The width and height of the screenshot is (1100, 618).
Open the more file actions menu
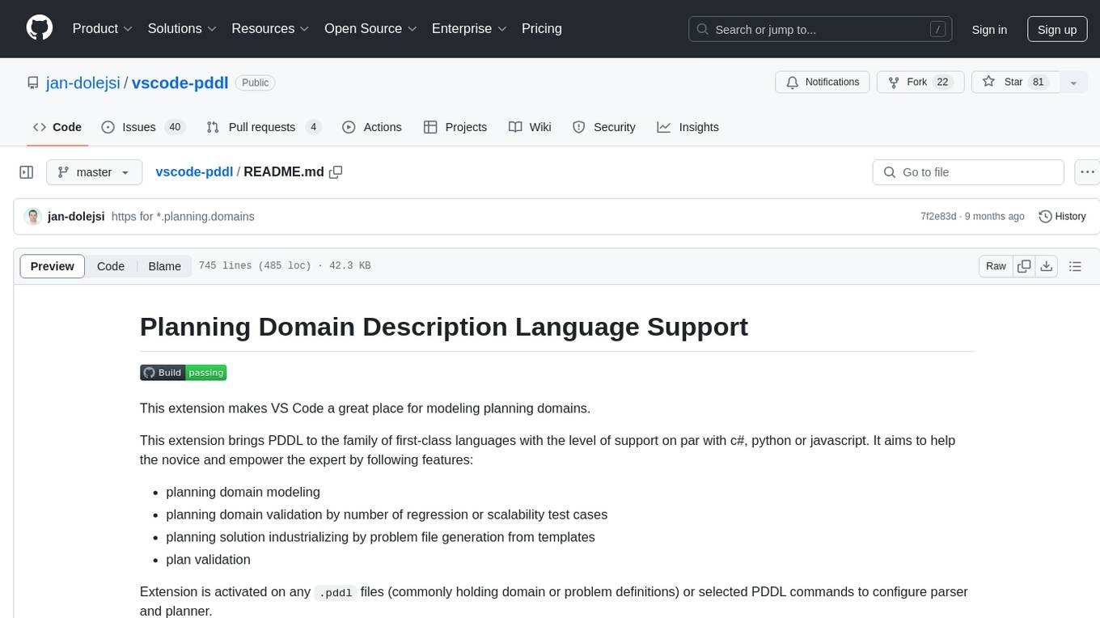[x=1087, y=172]
